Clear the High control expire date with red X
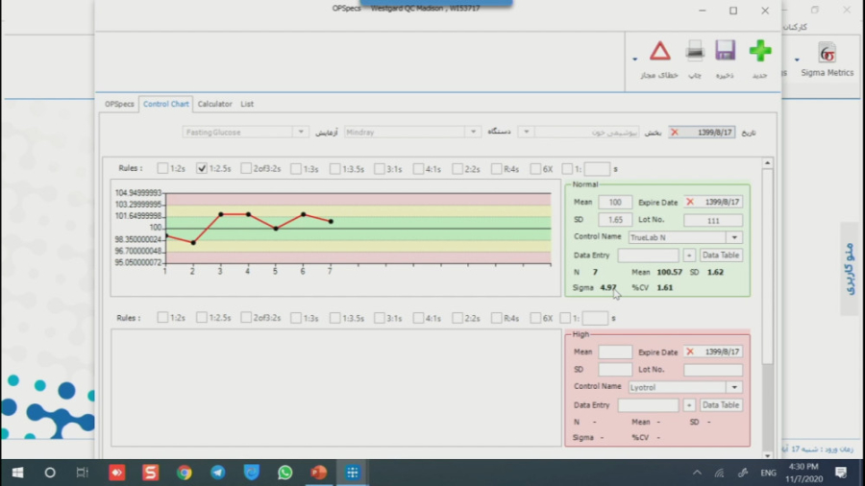 click(x=690, y=352)
